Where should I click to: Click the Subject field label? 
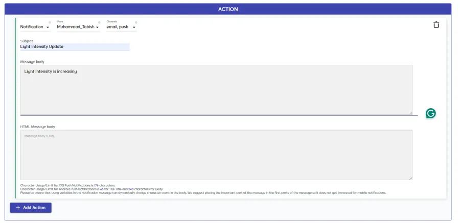click(27, 41)
